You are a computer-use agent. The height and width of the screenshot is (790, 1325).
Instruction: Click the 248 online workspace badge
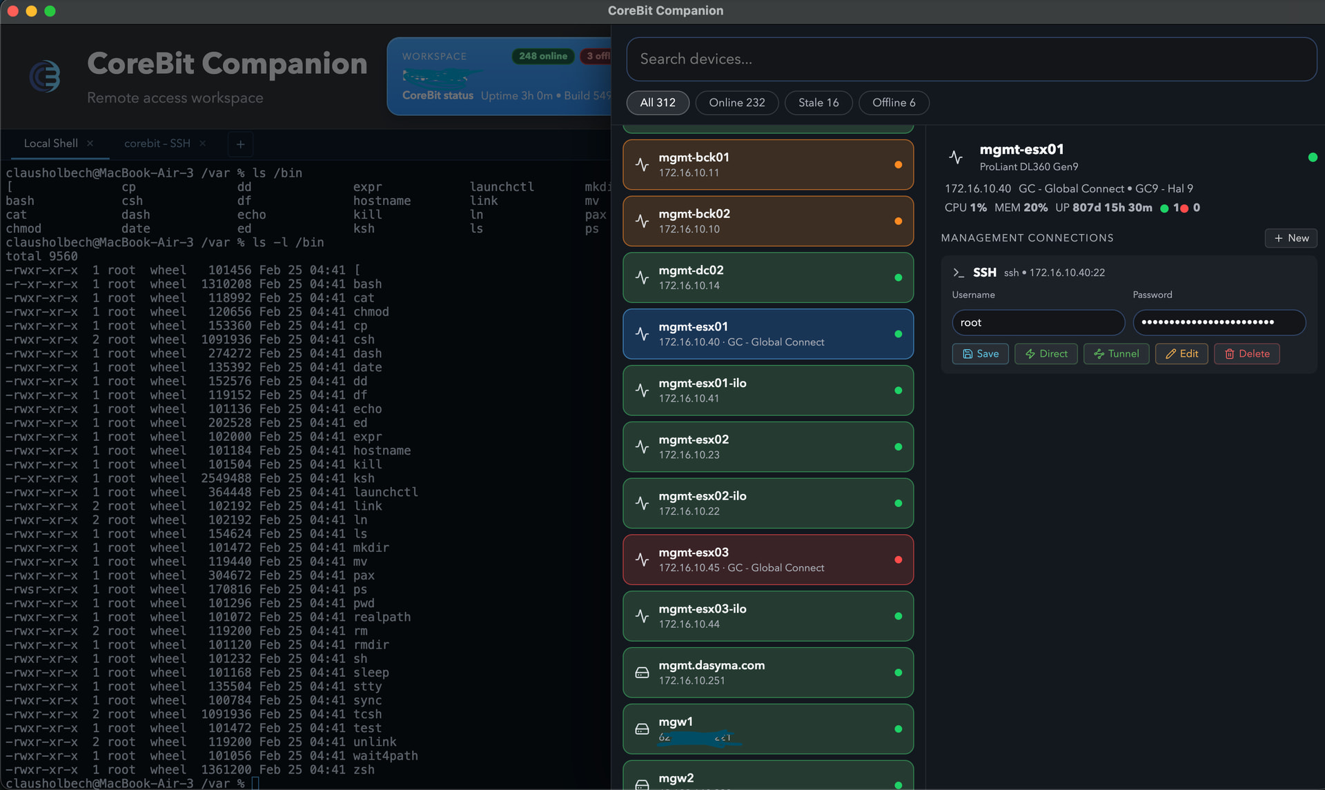click(x=543, y=57)
